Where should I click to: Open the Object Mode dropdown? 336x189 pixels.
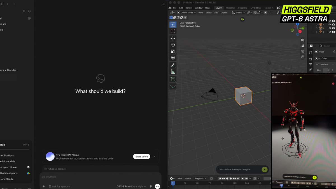pyautogui.click(x=186, y=13)
